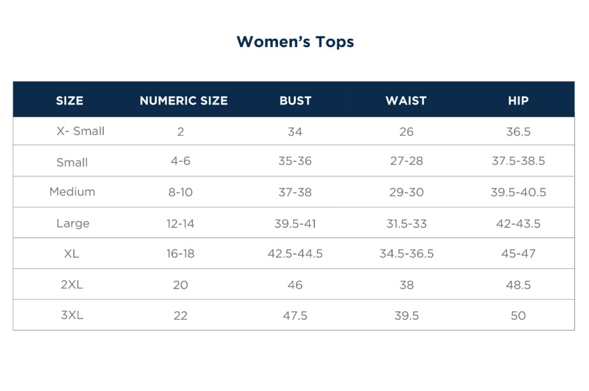Select the Small size row label
The height and width of the screenshot is (391, 589).
pos(72,162)
